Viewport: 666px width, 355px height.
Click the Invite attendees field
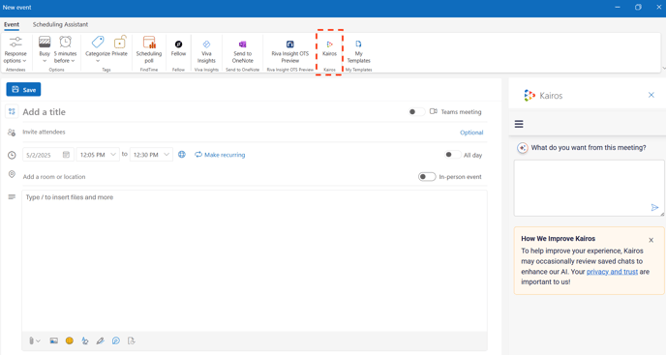click(238, 133)
